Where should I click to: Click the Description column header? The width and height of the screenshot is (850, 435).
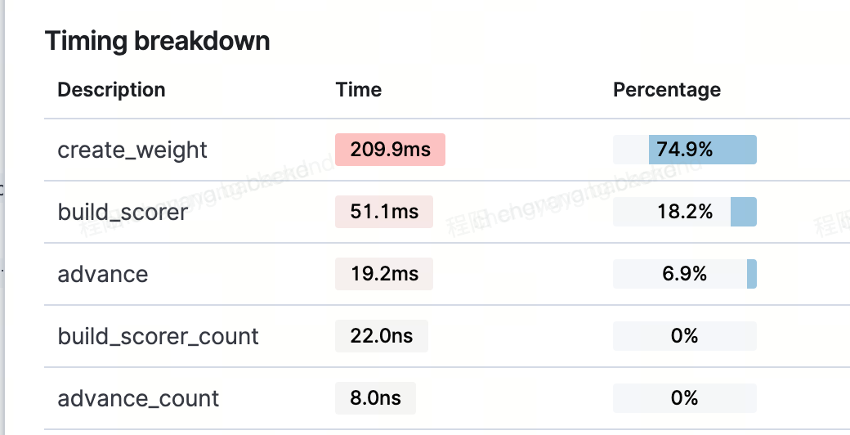111,89
